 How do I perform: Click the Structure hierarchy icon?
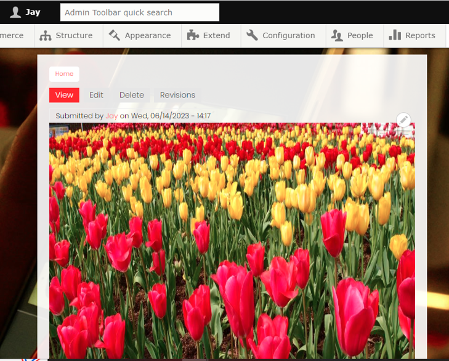[x=45, y=36]
